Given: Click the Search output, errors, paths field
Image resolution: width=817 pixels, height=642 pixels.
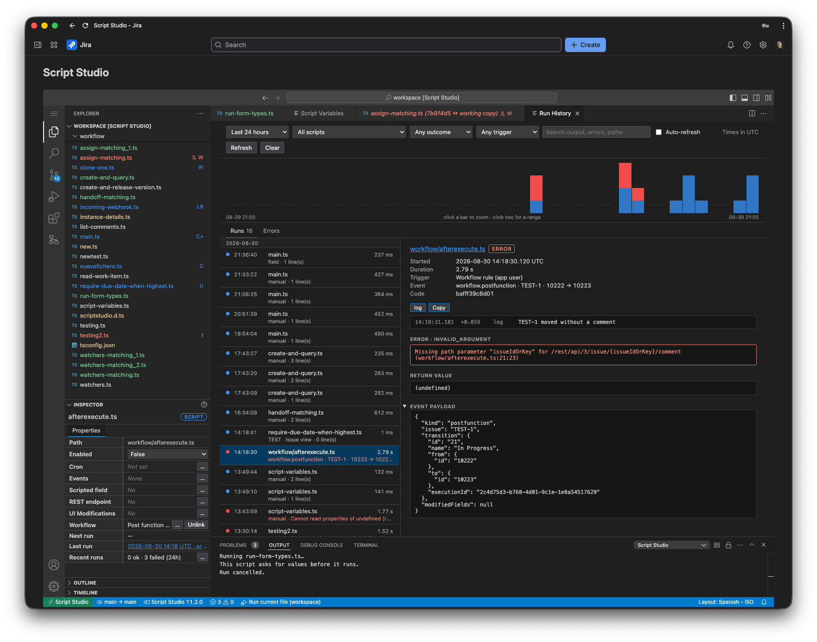Looking at the screenshot, I should (596, 132).
